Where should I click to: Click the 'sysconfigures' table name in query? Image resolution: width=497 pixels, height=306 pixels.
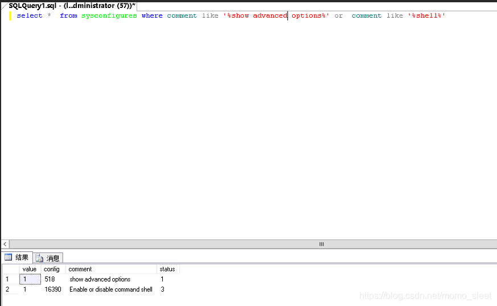coord(109,15)
